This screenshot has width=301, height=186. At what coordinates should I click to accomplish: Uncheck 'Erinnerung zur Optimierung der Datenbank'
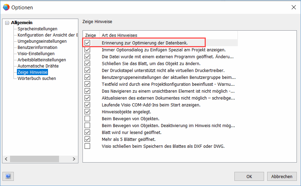pyautogui.click(x=88, y=43)
